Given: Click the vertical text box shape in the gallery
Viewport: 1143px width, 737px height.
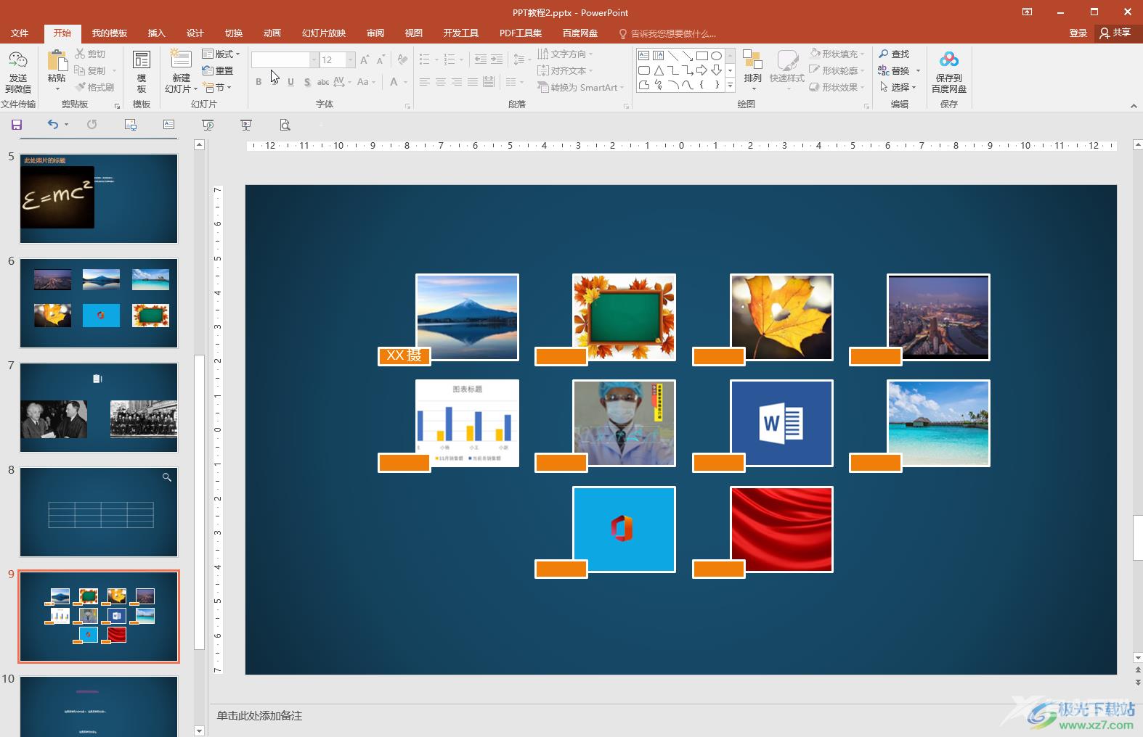Looking at the screenshot, I should (658, 56).
